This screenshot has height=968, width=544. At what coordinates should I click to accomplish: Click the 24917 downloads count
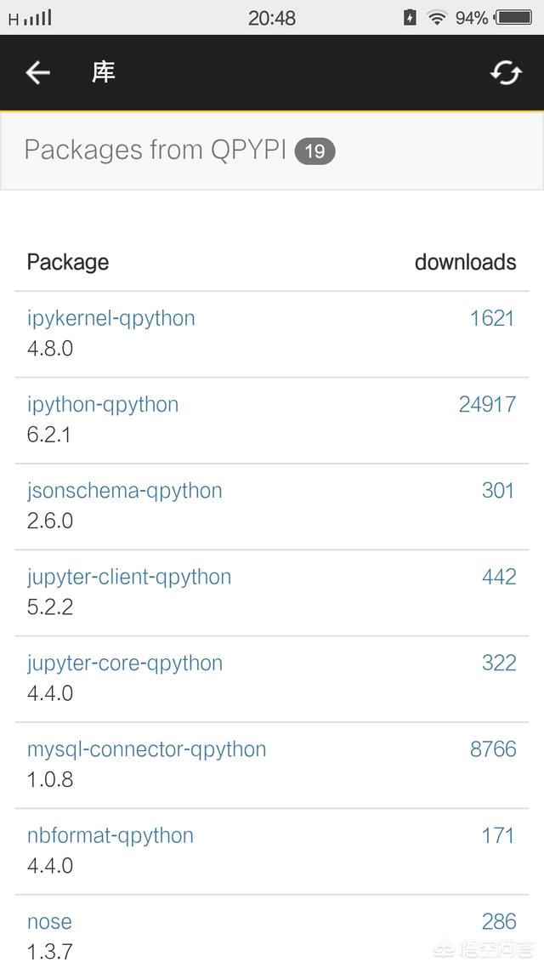click(x=487, y=404)
